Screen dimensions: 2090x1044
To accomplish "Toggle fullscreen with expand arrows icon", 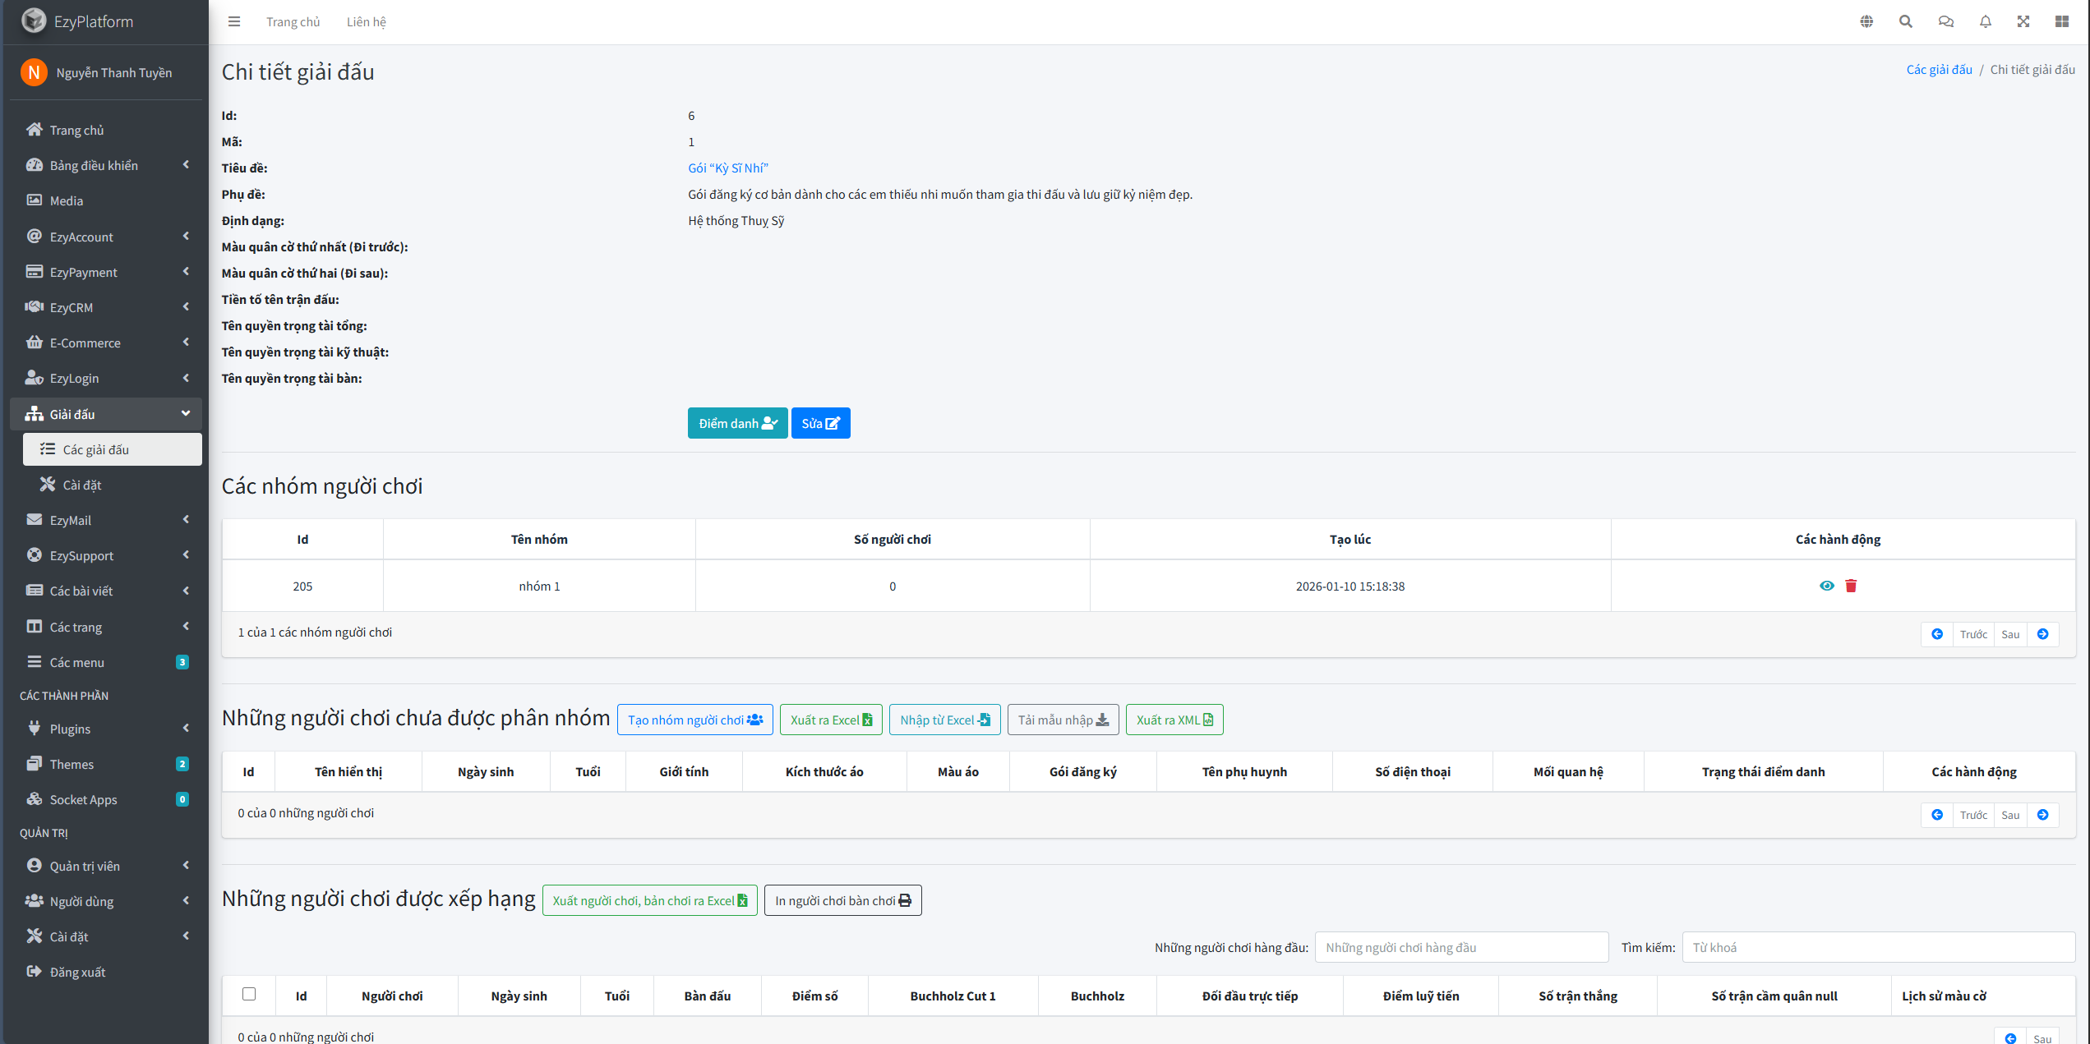I will 2023,22.
